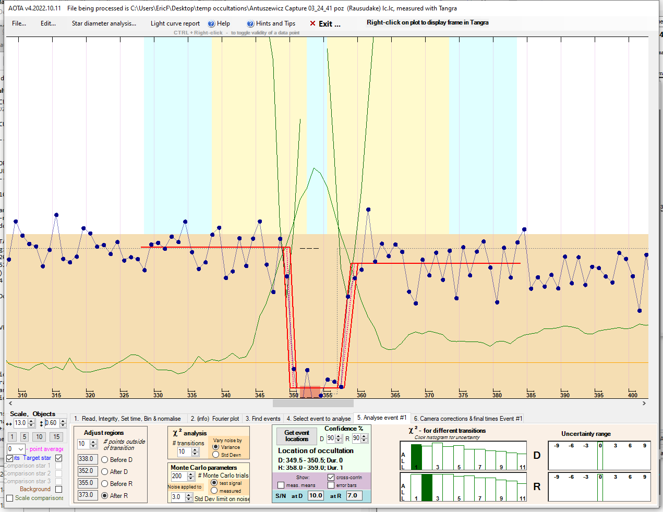Click the Get event locations button
Screen dimensions: 663x512
[297, 436]
